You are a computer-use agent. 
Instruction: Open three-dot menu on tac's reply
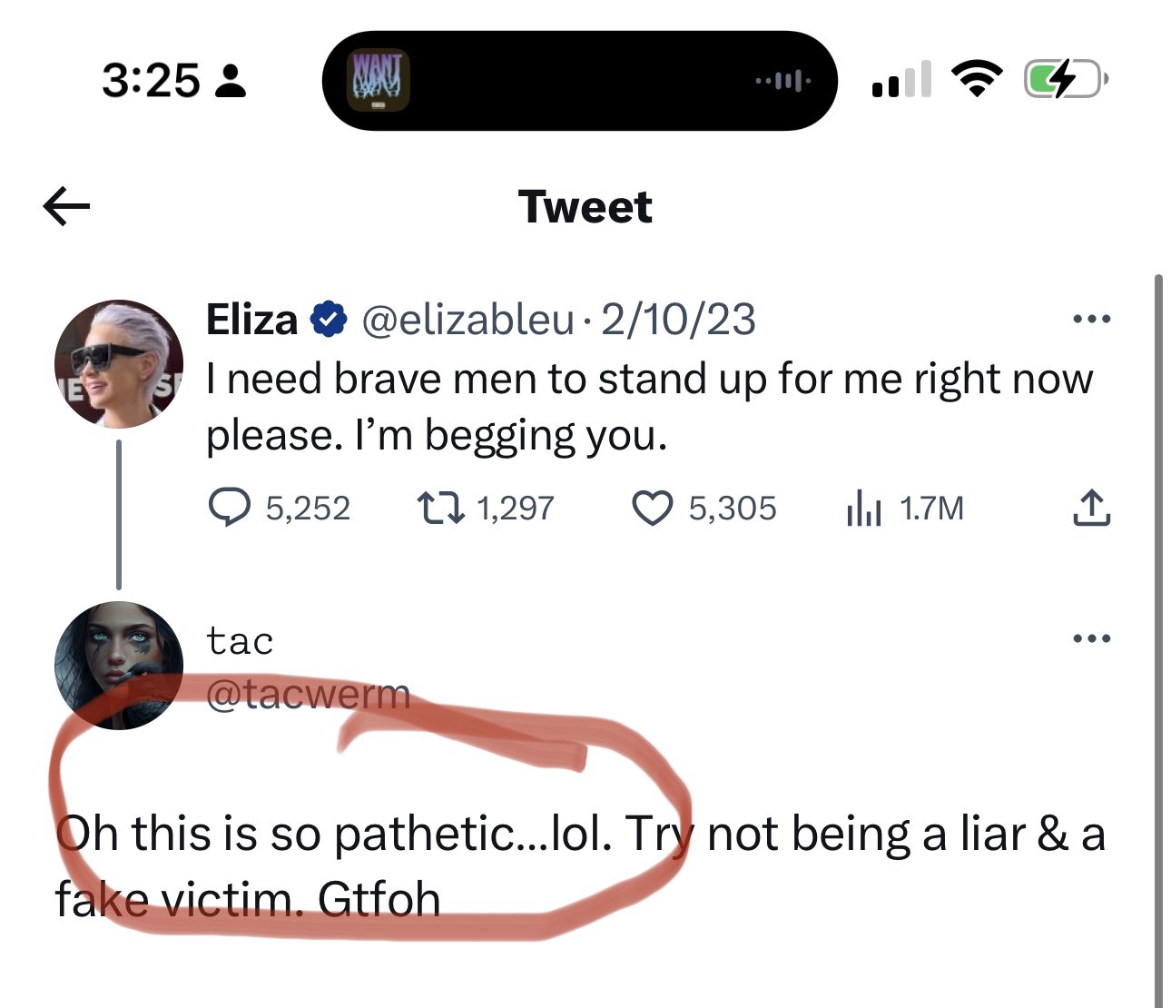(1090, 639)
